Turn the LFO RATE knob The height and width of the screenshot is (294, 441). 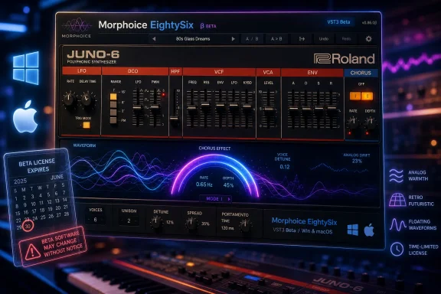point(69,99)
